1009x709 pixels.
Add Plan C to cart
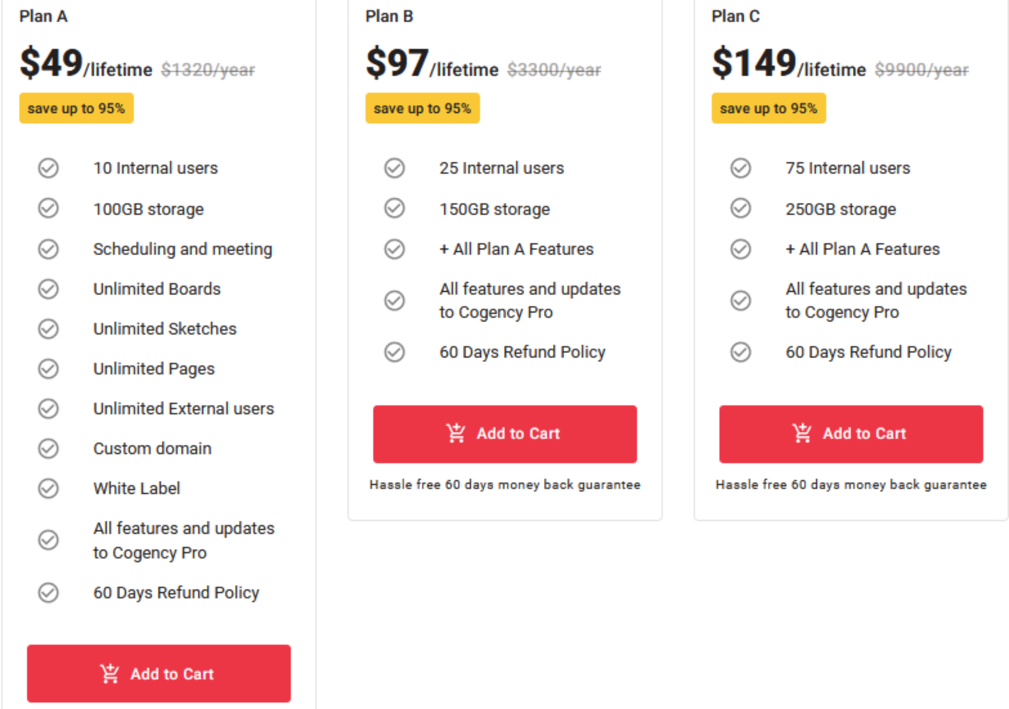click(851, 434)
